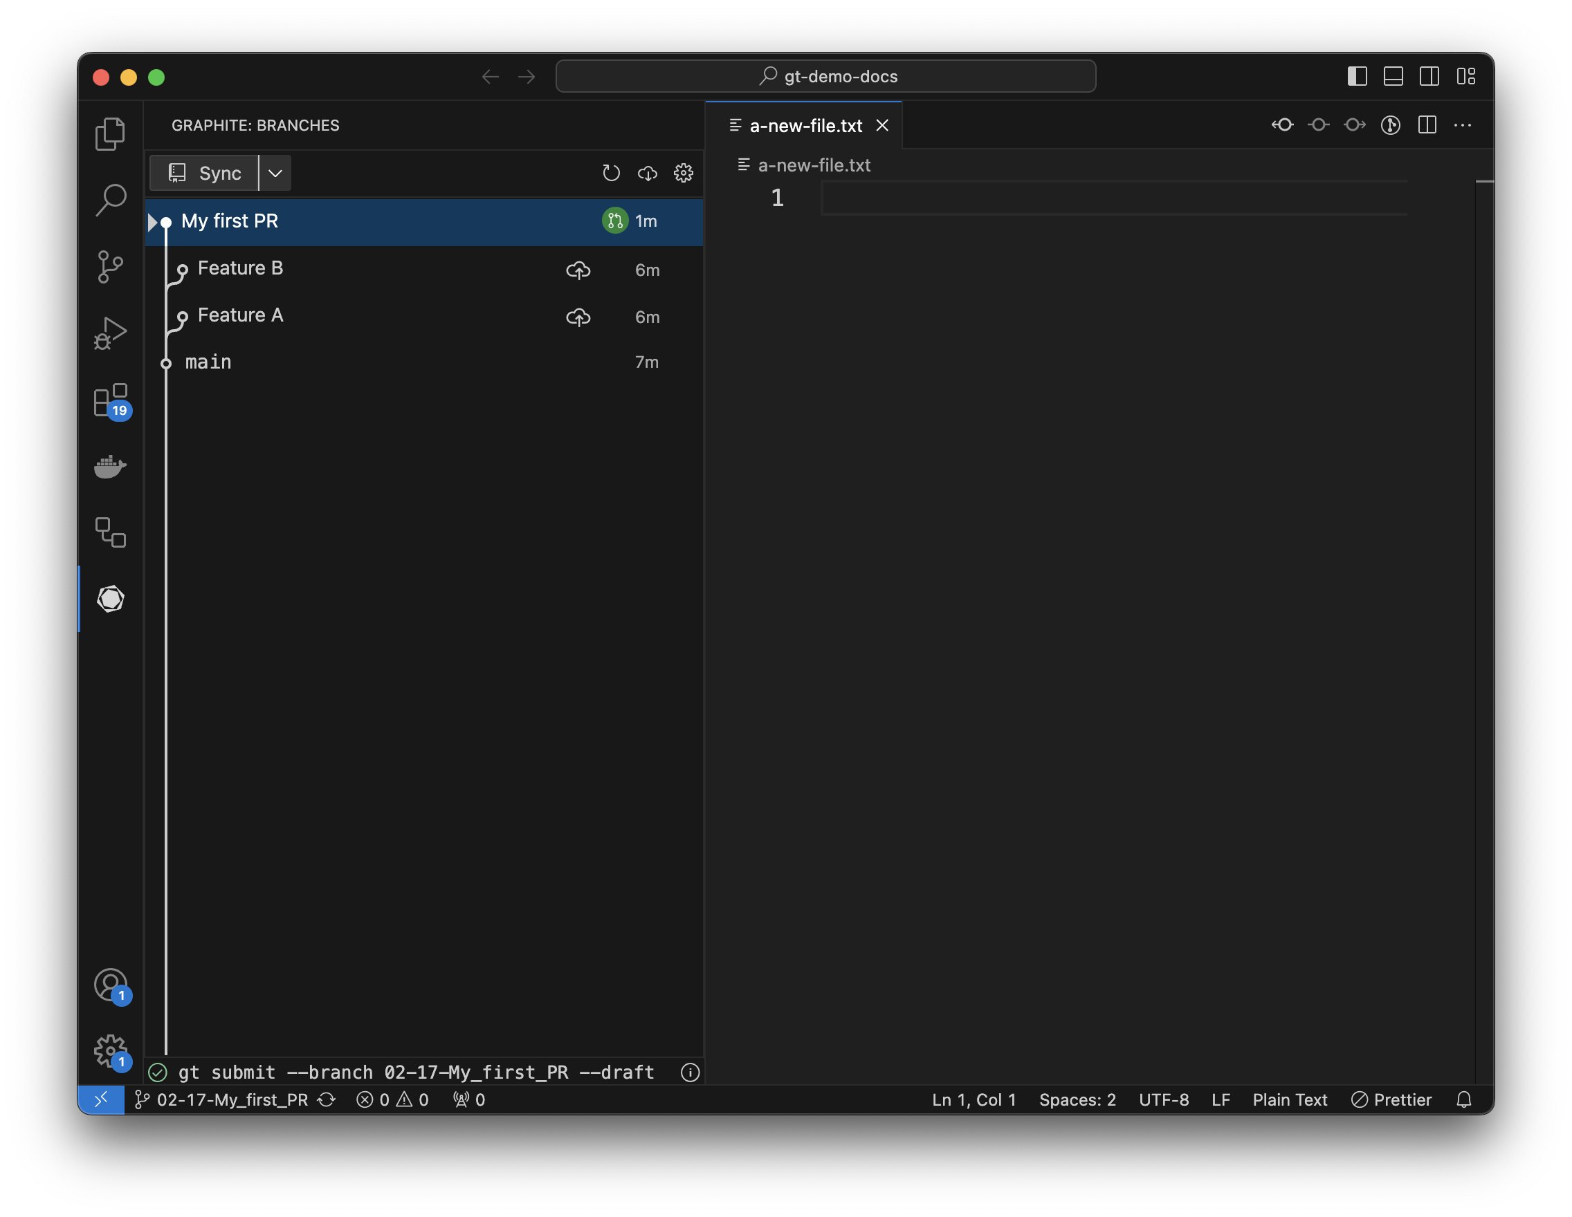Click Plain Text language mode
The width and height of the screenshot is (1572, 1217).
1289,1099
